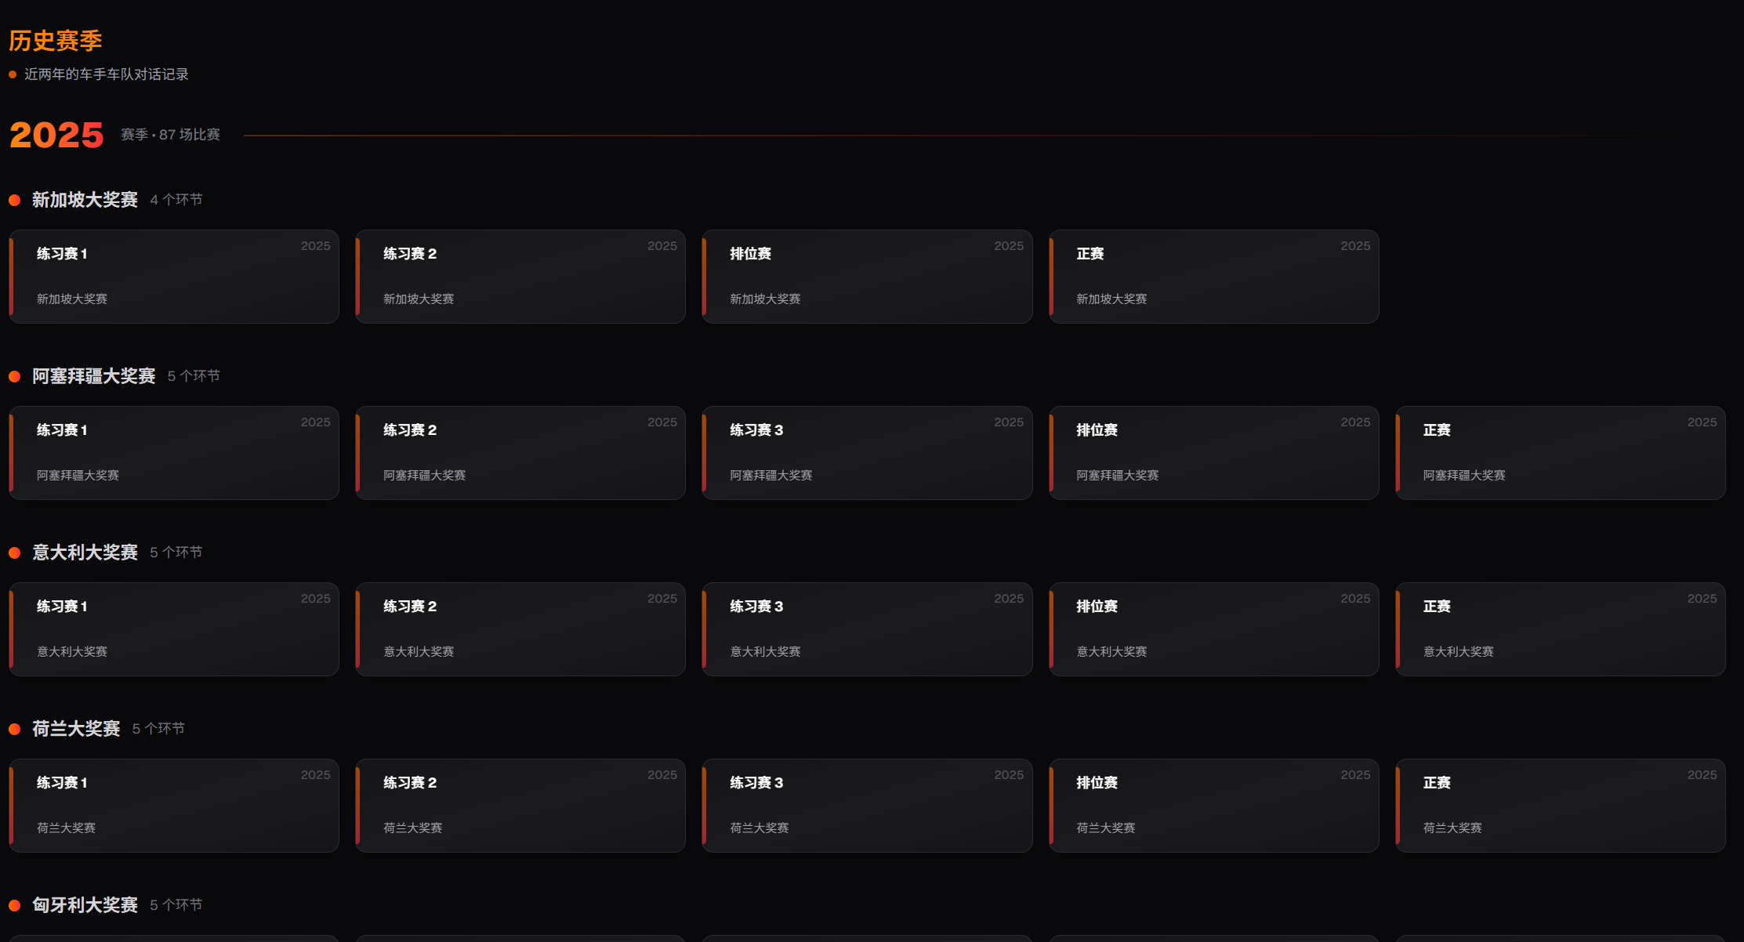Click the 阿塞拜疆大奖赛 group heading
The width and height of the screenshot is (1744, 942).
93,376
